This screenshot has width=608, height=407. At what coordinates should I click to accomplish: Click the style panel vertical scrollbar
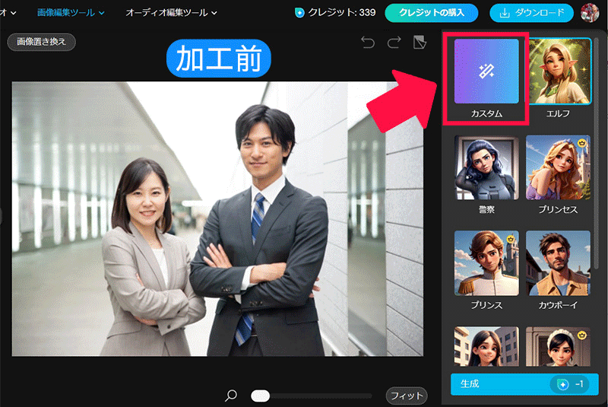point(596,153)
